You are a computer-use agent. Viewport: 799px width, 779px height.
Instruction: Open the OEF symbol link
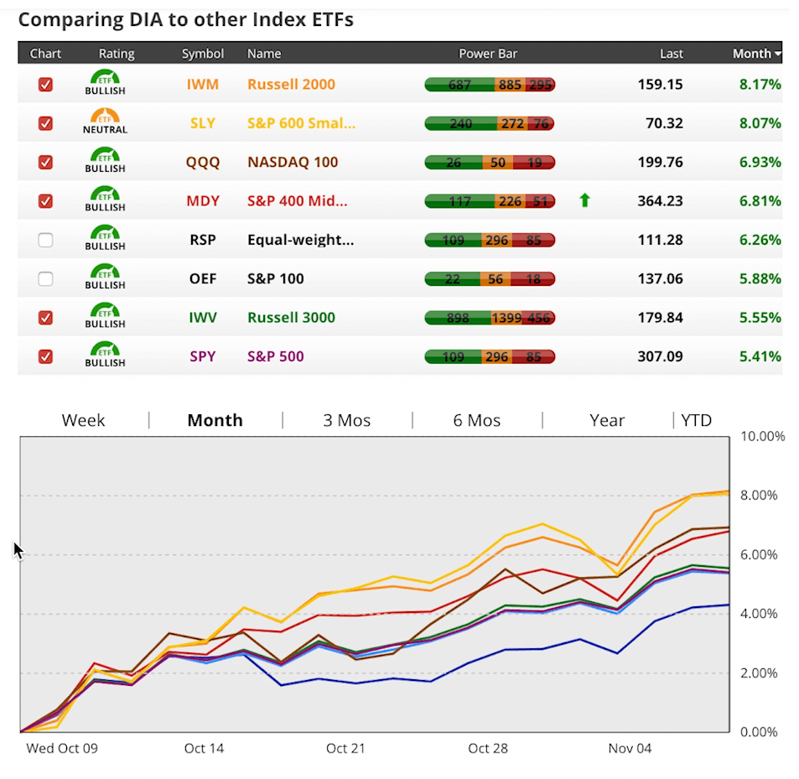[x=203, y=278]
